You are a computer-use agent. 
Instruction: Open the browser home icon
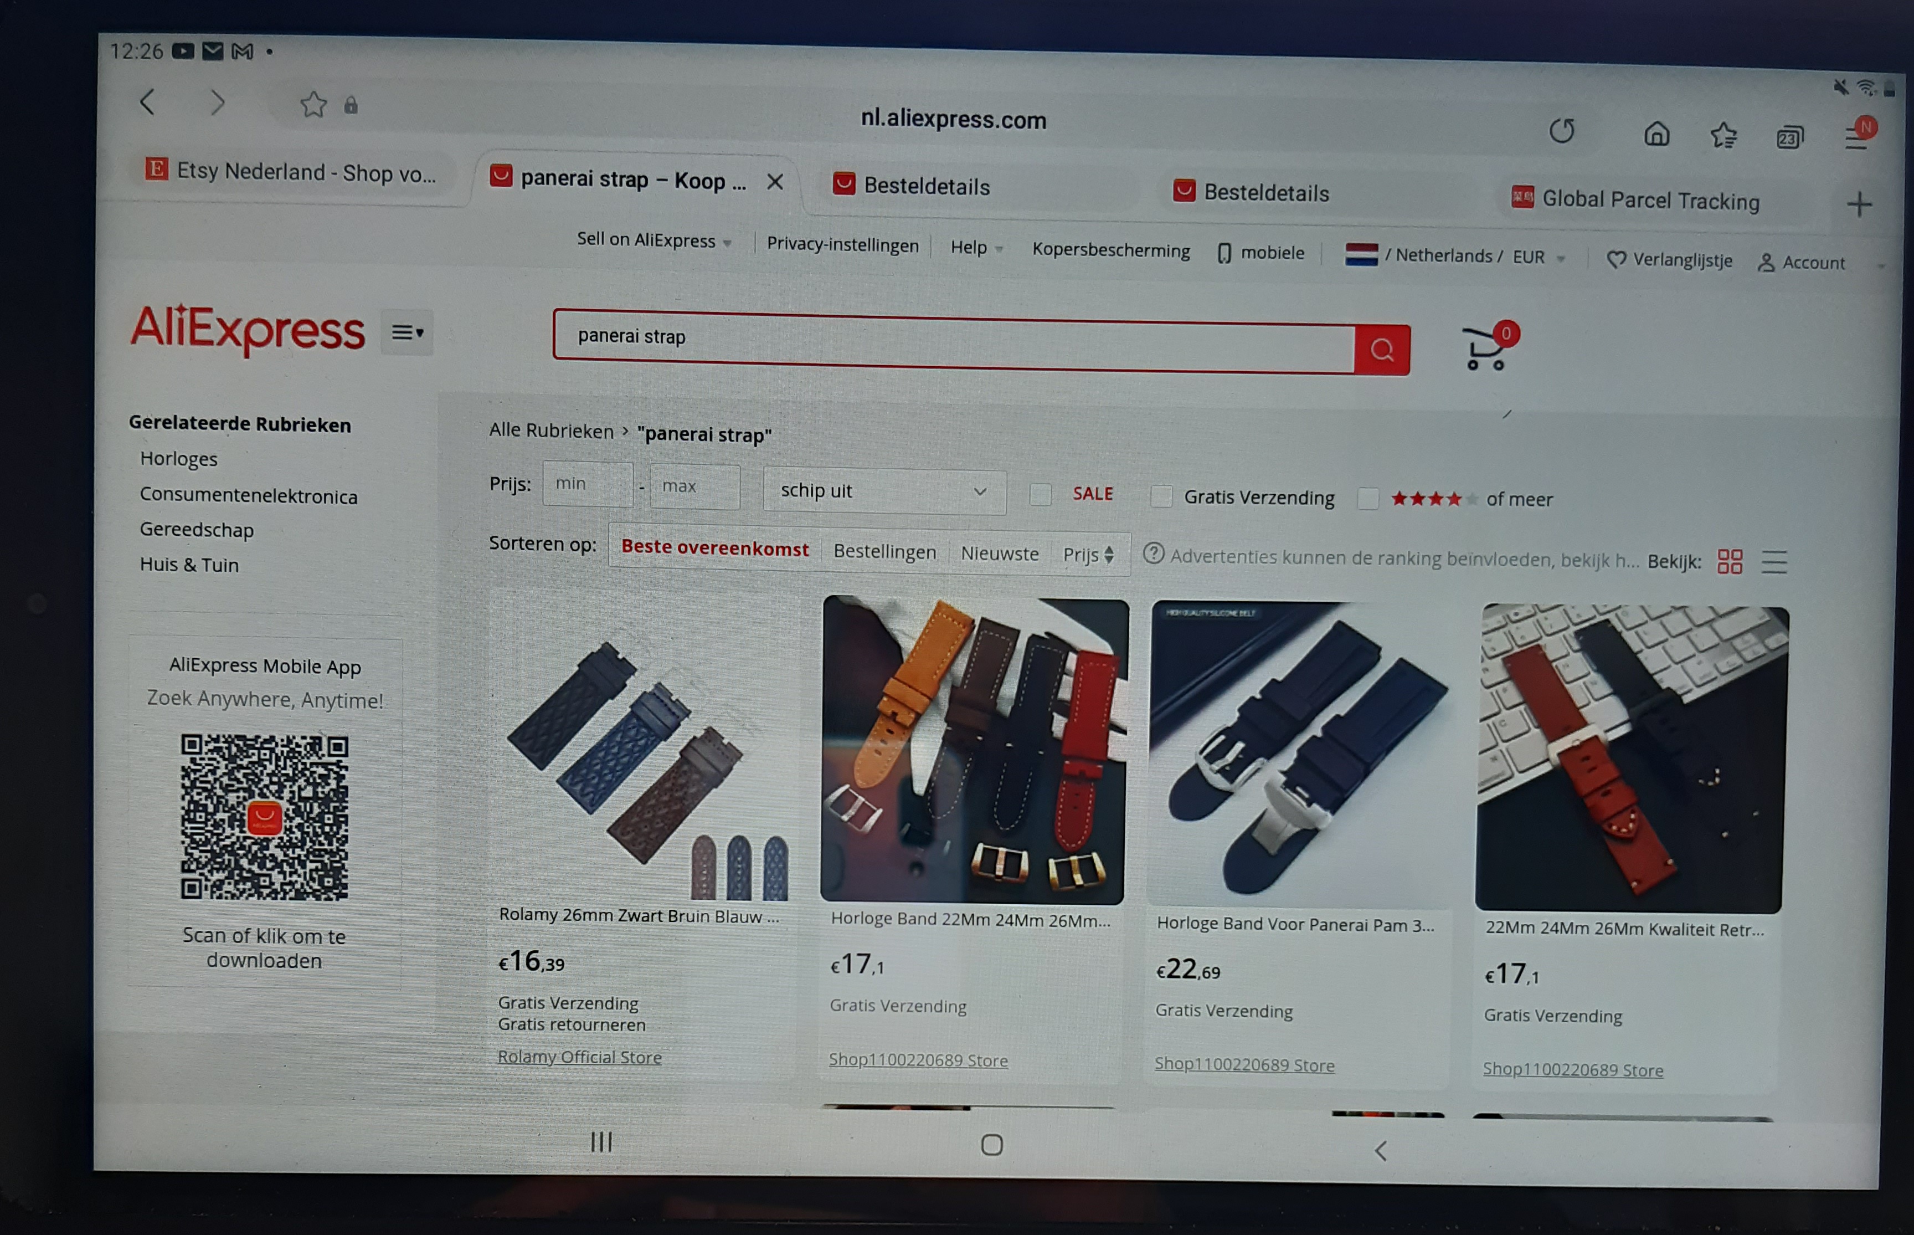[x=1656, y=133]
